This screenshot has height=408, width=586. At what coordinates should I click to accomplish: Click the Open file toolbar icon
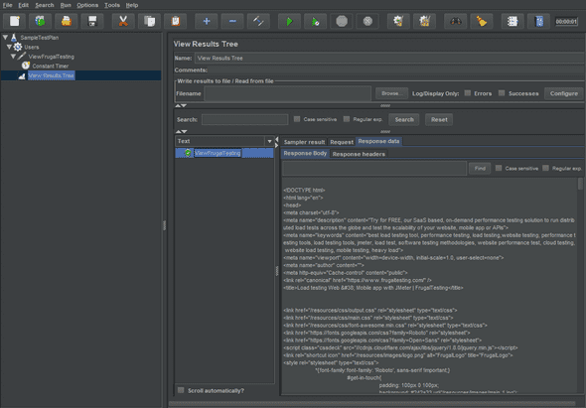(x=67, y=21)
